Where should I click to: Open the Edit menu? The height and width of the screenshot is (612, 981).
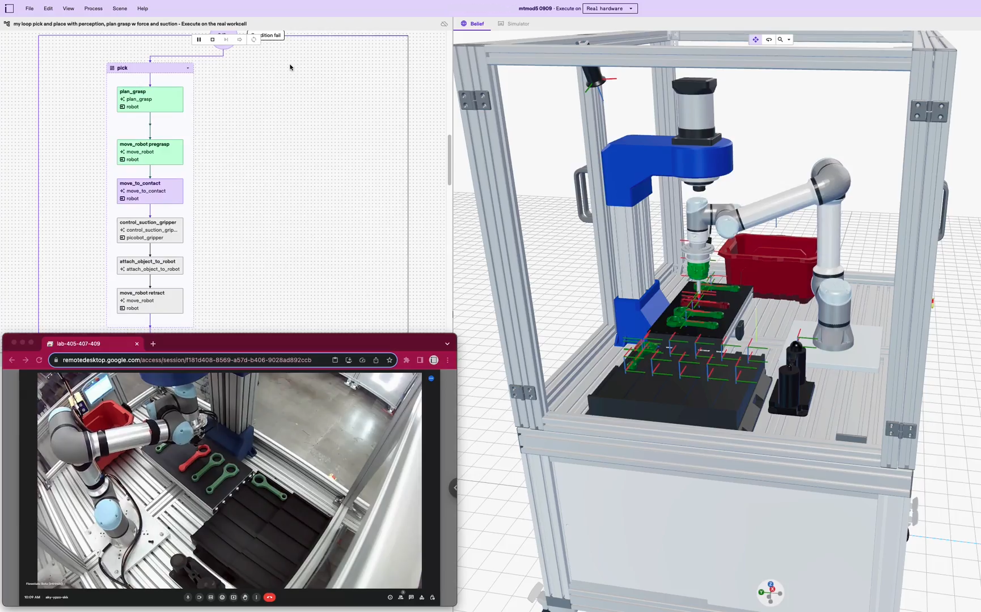(48, 8)
